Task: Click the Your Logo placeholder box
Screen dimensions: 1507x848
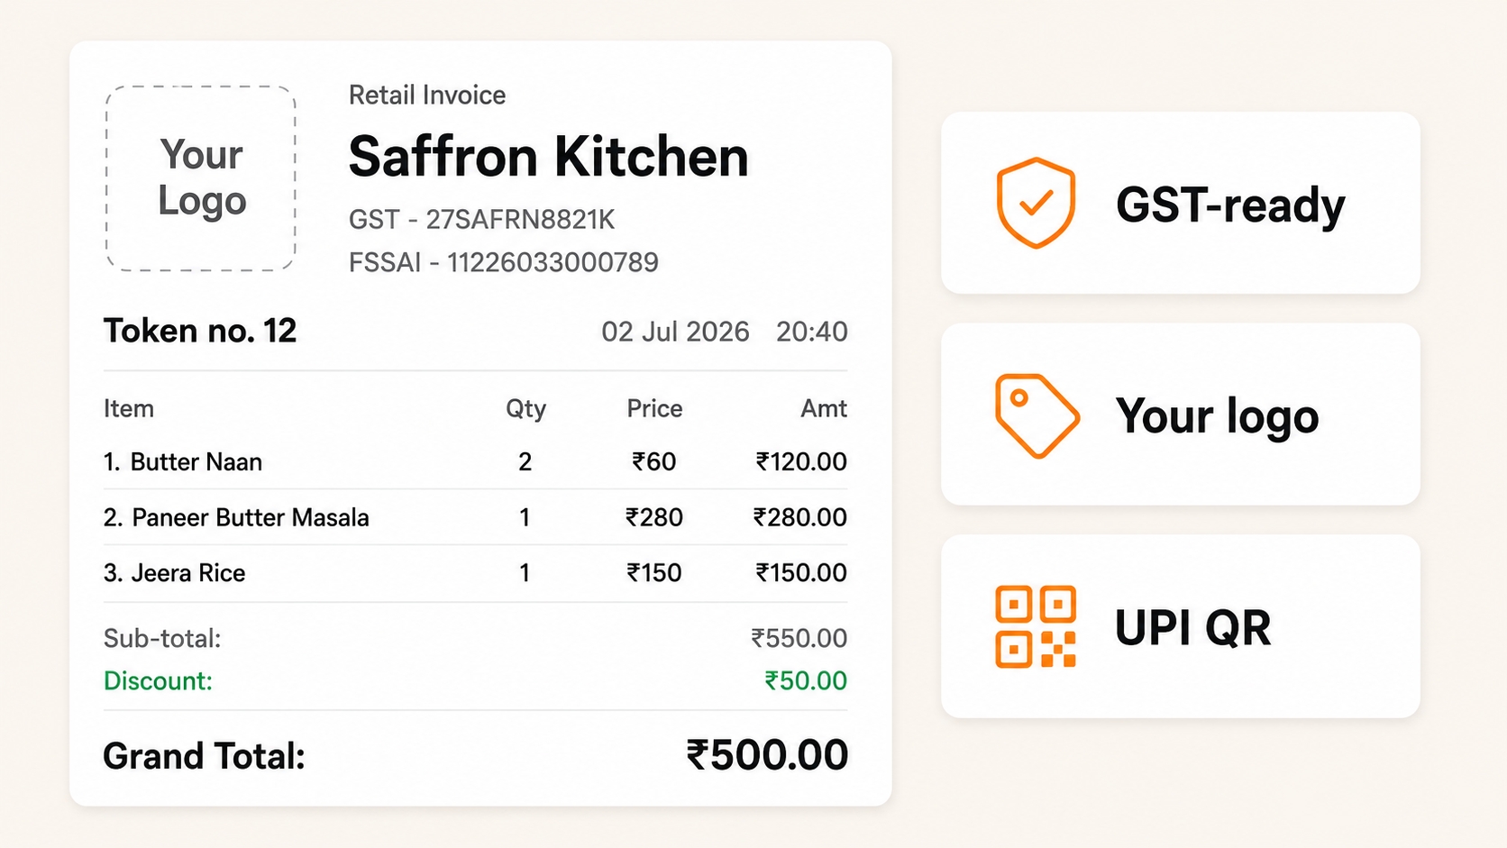Action: pyautogui.click(x=200, y=178)
